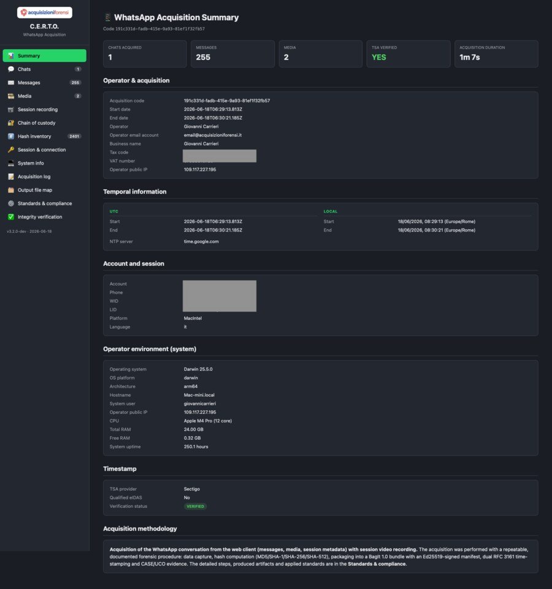Click the Total RAM 24.00 GB value
Screen dimensions: 552x589
pos(193,430)
